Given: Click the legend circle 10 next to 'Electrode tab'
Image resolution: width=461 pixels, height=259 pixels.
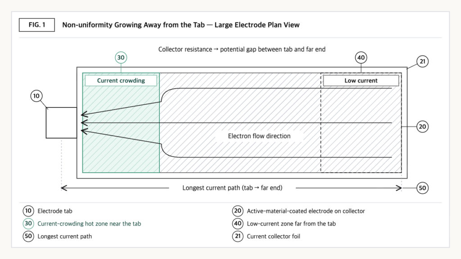Looking at the screenshot, I should click(x=28, y=211).
